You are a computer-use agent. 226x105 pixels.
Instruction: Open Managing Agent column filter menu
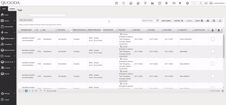[x=35, y=30]
